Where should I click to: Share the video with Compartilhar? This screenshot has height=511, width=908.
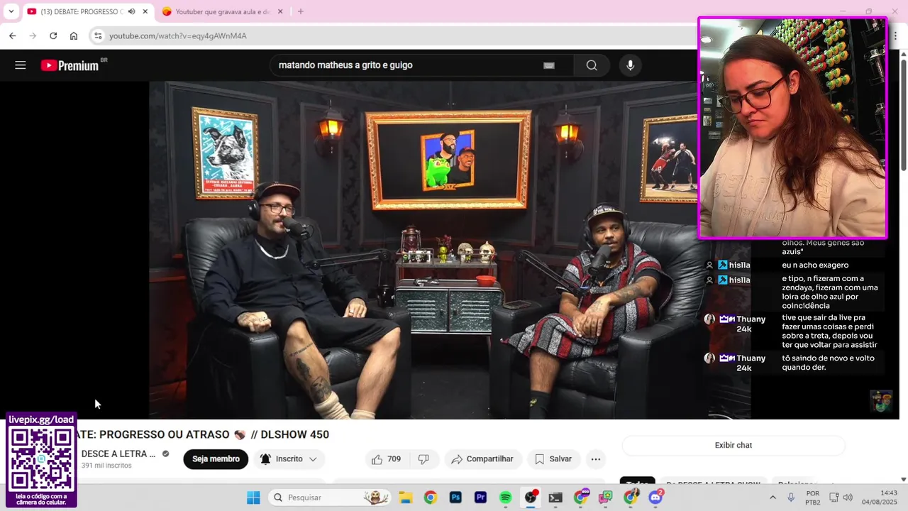pyautogui.click(x=482, y=459)
